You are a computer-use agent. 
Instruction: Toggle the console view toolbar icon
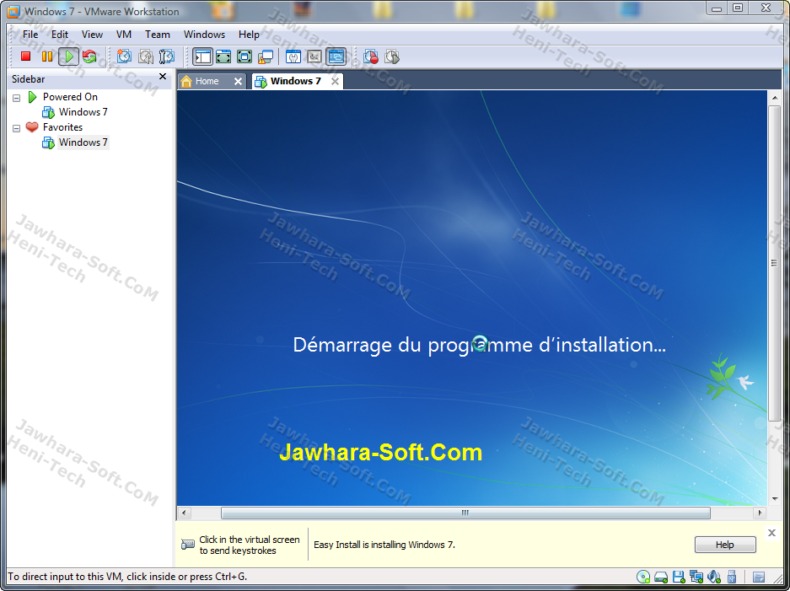click(x=336, y=56)
